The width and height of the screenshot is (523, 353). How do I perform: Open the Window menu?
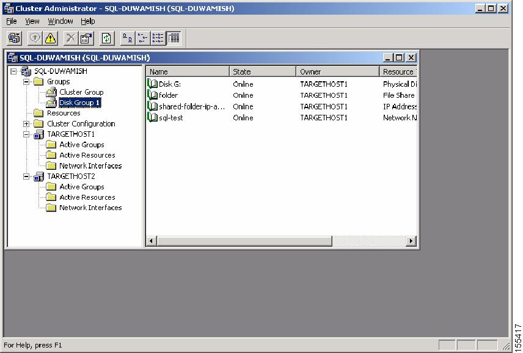60,21
